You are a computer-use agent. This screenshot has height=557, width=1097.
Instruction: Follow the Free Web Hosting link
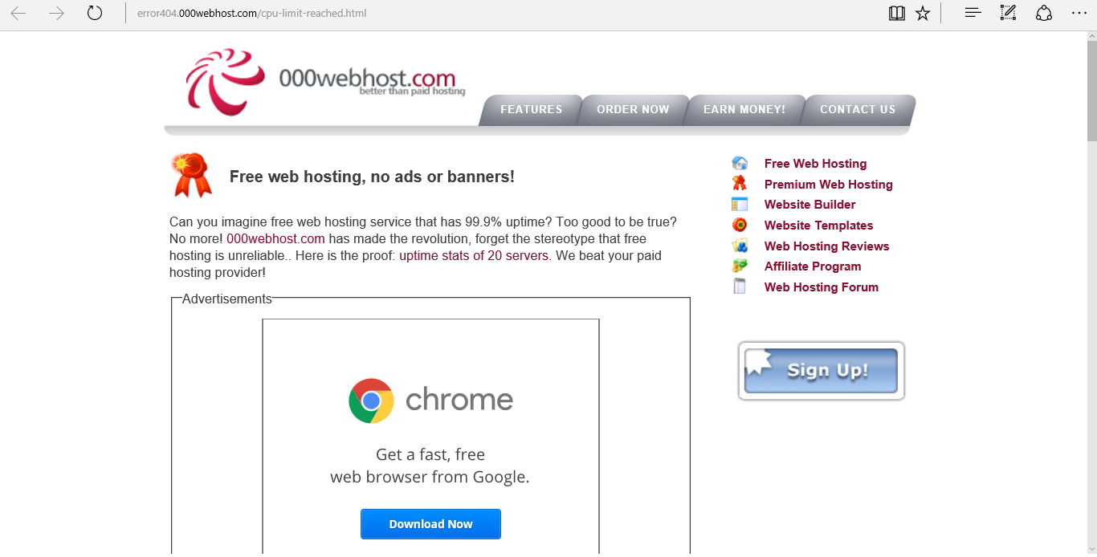815,164
